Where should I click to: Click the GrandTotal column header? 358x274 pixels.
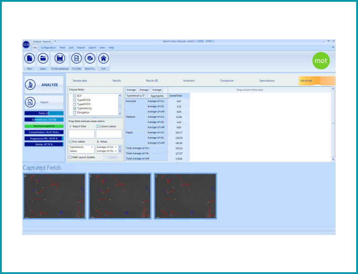[x=179, y=96]
